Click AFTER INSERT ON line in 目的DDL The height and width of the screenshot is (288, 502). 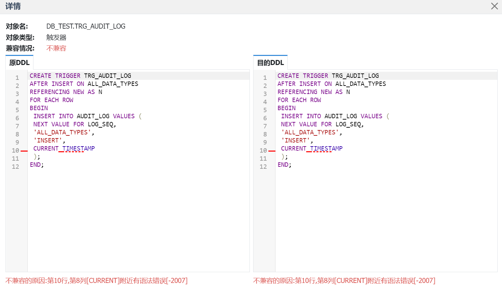pos(332,84)
